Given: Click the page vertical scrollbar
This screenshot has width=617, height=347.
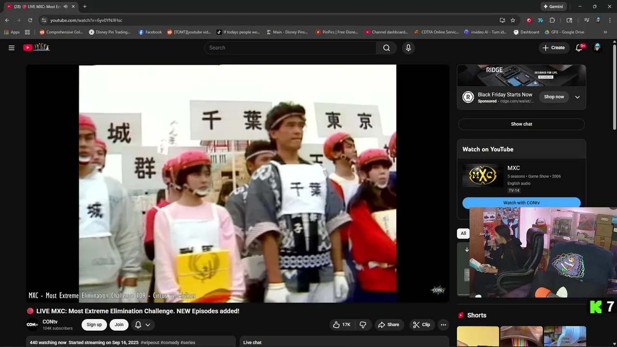Looking at the screenshot, I should pyautogui.click(x=615, y=87).
